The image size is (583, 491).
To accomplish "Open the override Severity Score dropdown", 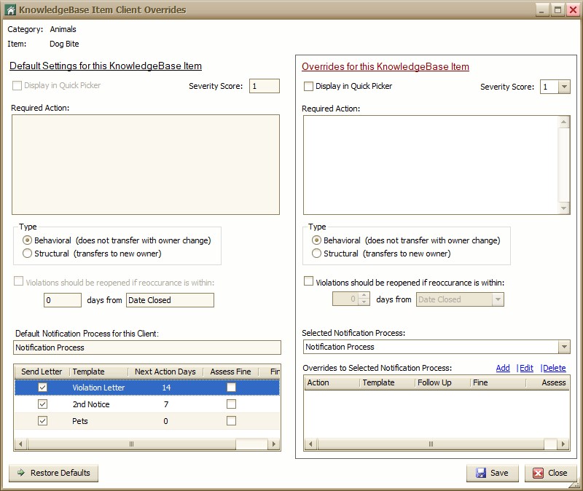I will 564,87.
